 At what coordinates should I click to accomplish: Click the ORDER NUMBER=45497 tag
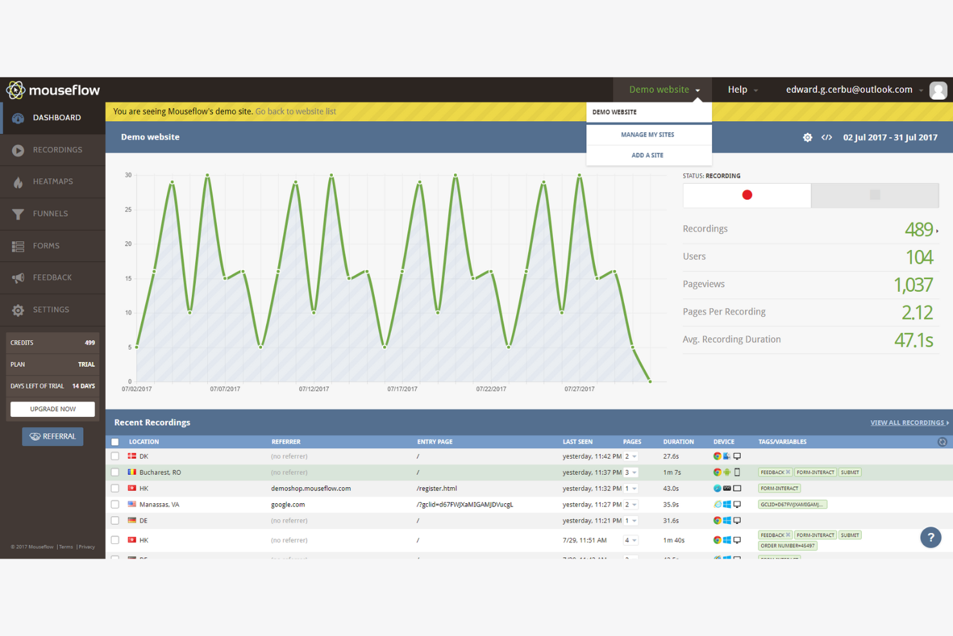click(x=788, y=546)
